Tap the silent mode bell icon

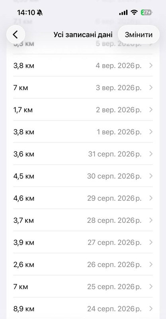(40, 13)
